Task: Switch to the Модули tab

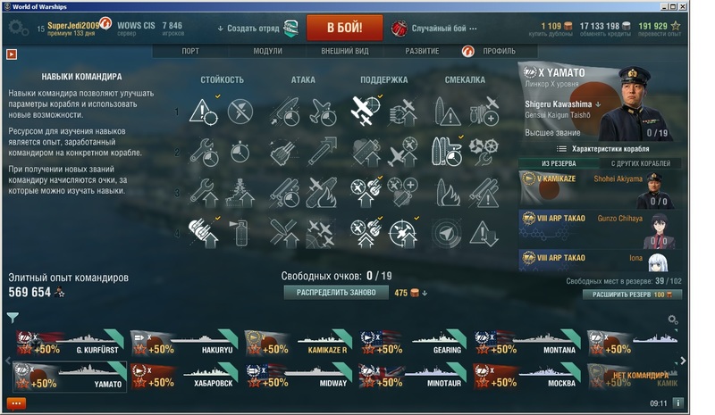Action: click(x=267, y=51)
